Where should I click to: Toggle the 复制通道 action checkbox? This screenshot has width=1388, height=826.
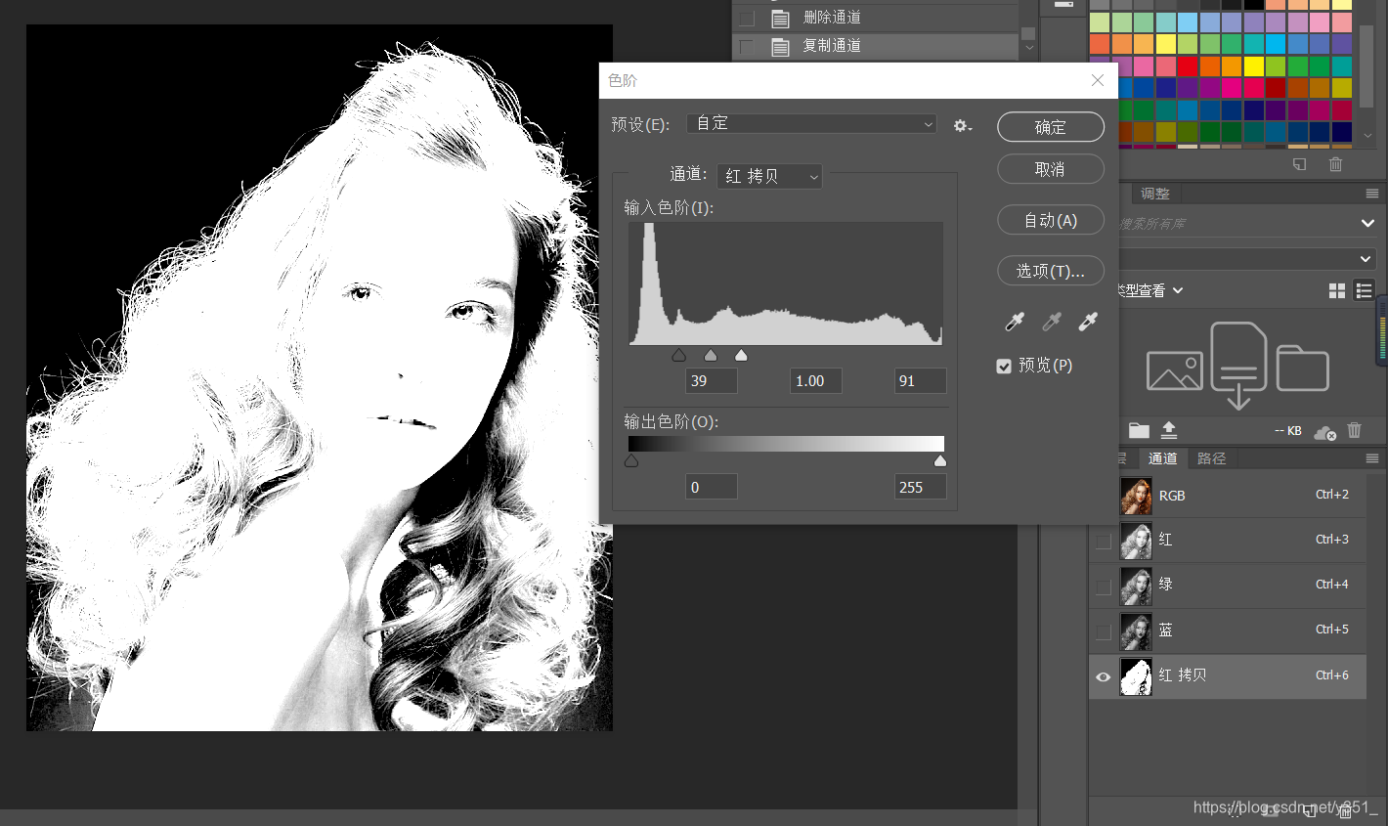pyautogui.click(x=747, y=46)
